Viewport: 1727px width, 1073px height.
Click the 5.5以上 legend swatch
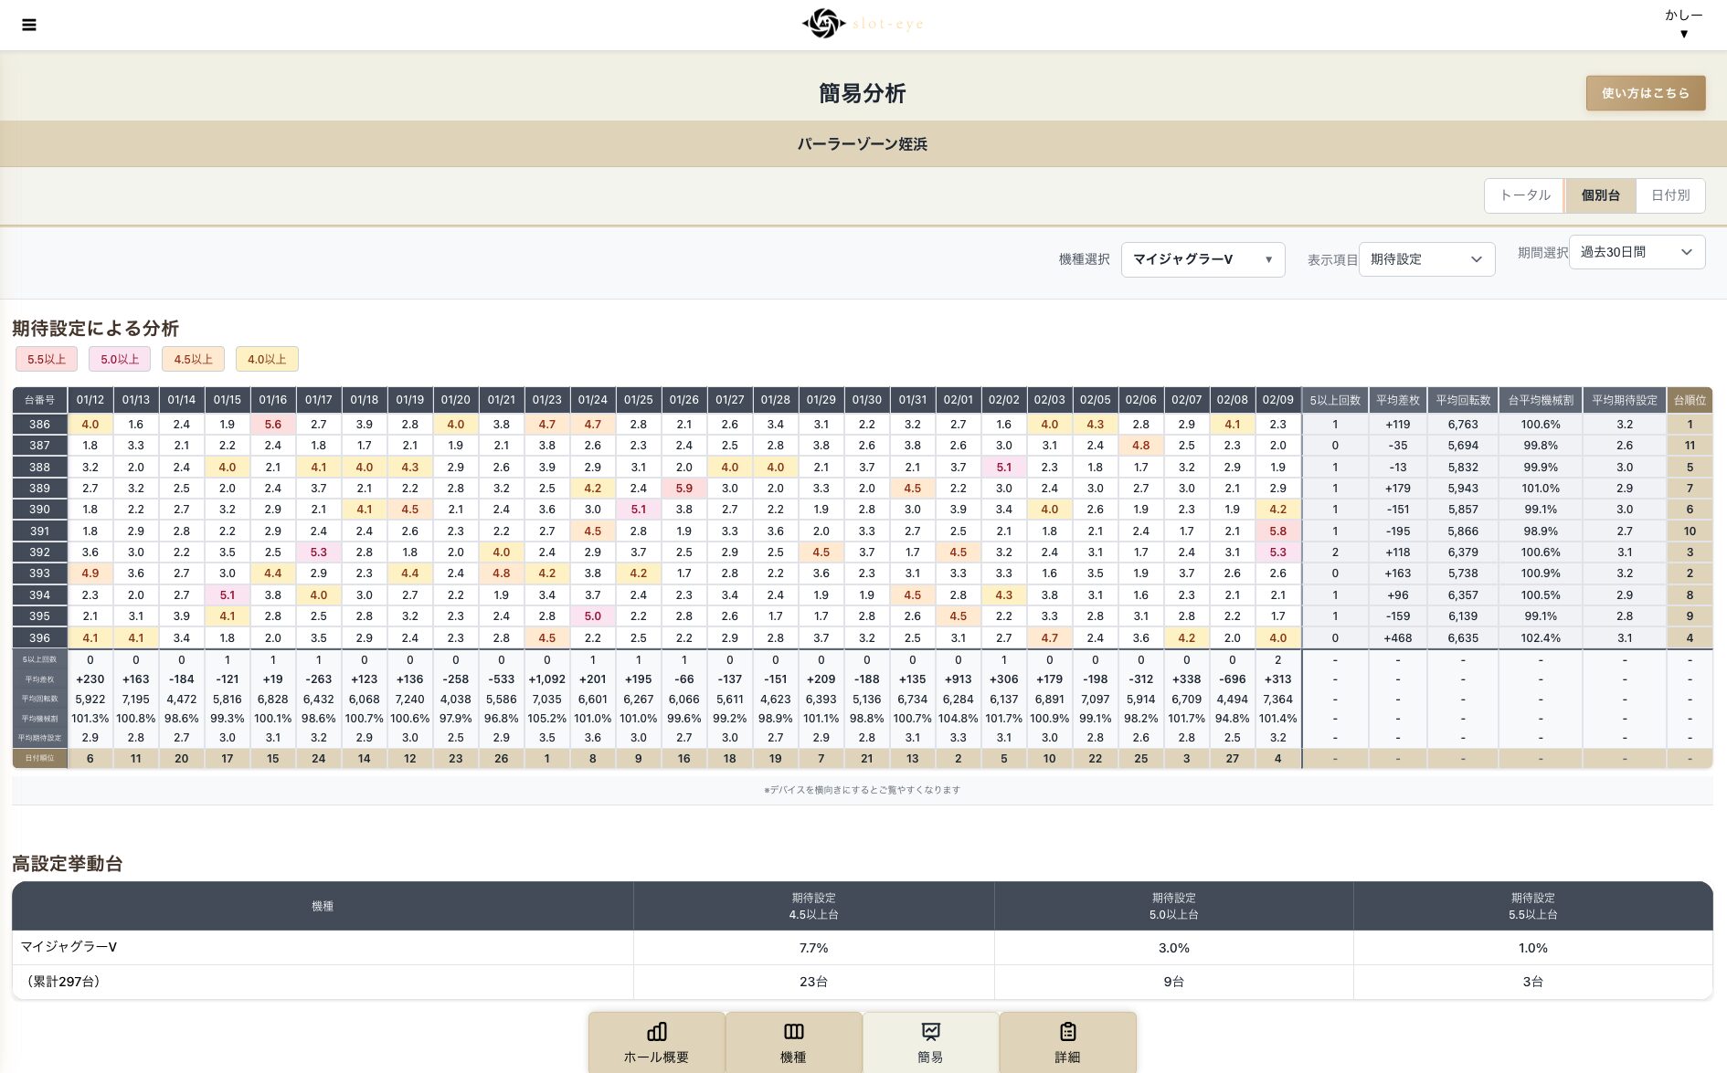click(x=47, y=359)
